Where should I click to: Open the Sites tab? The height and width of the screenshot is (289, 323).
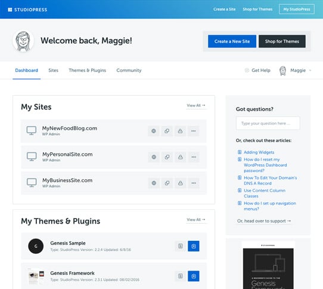click(x=54, y=70)
